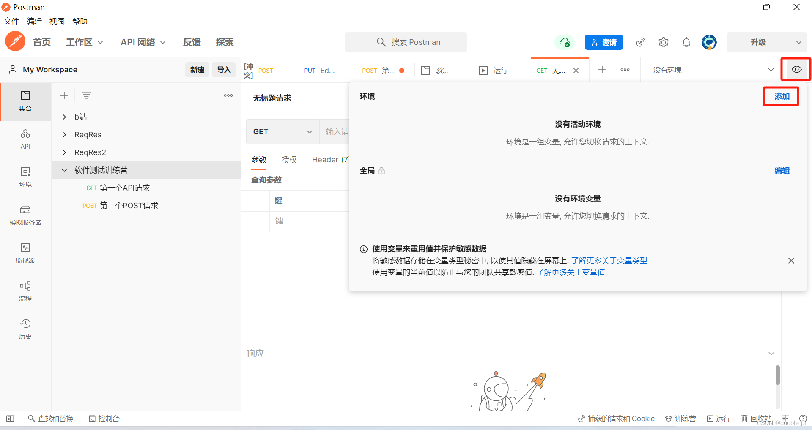Click the collections filter icon
The image size is (812, 430).
[86, 95]
